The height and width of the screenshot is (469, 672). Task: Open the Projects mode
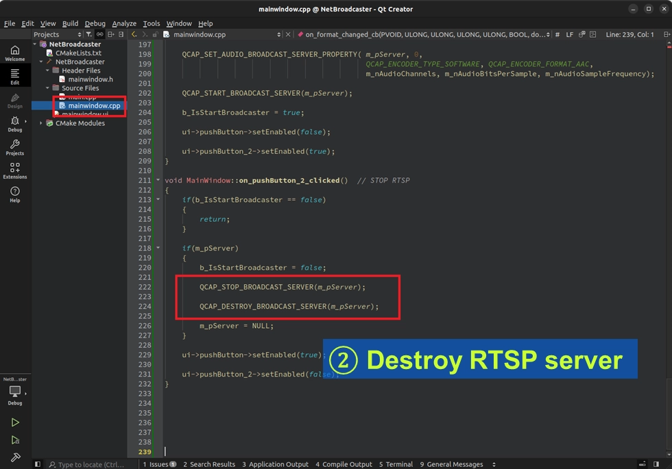[x=15, y=148]
